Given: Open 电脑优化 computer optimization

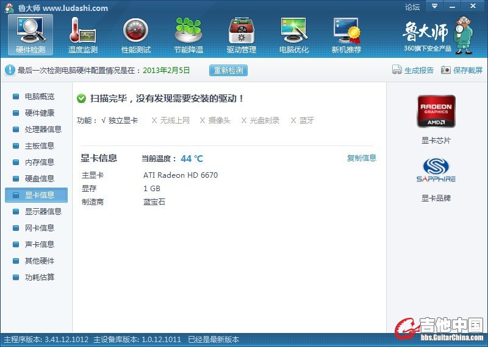Looking at the screenshot, I should coord(293,34).
